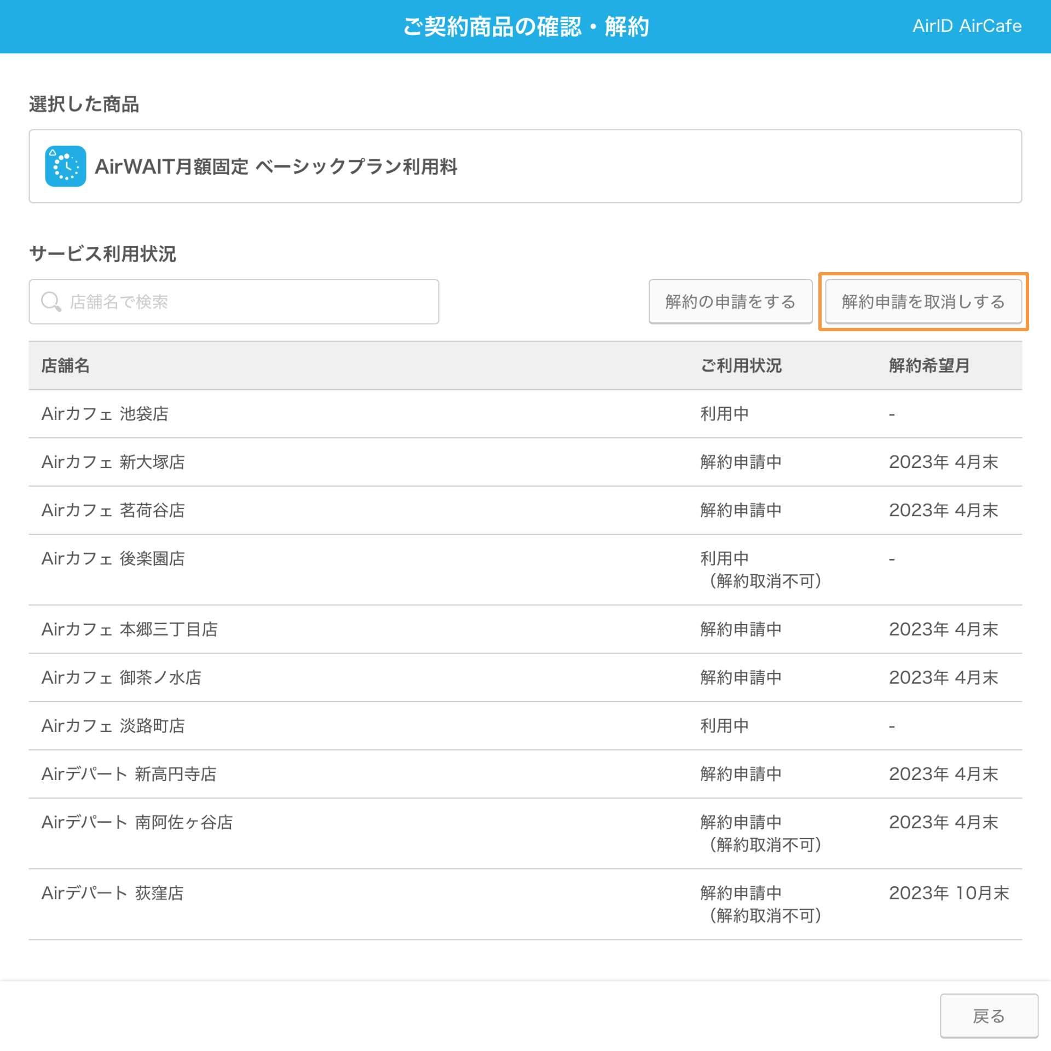Click the AirWAIT app icon
1051x1051 pixels.
coord(65,166)
